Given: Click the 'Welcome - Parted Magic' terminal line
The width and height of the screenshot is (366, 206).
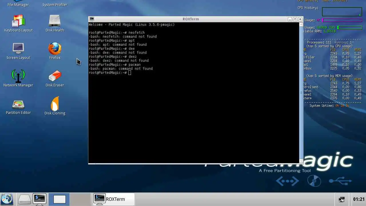Looking at the screenshot, I should coord(132,25).
